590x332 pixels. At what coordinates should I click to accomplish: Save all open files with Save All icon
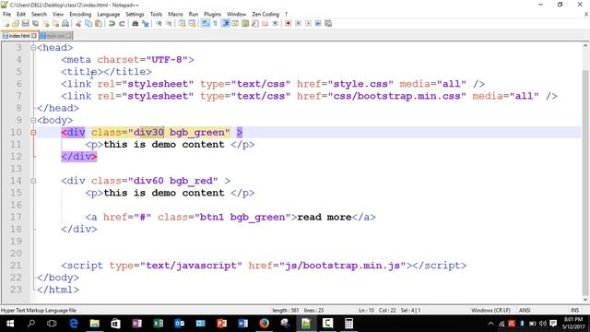tap(35, 23)
